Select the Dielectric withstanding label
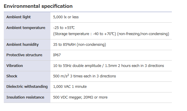The height and width of the screenshot is (111, 187). click(x=27, y=87)
